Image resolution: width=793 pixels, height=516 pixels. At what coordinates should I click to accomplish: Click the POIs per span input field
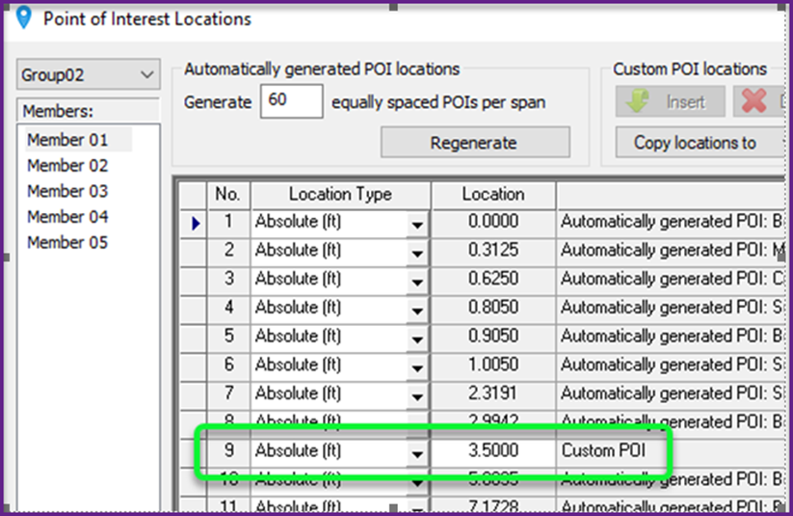291,102
